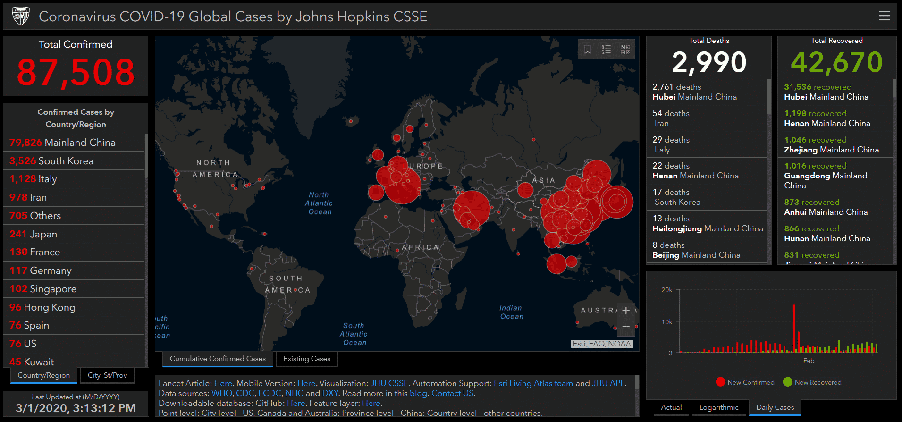This screenshot has width=902, height=422.
Task: Click 8 deaths Beijing entry
Action: (707, 250)
